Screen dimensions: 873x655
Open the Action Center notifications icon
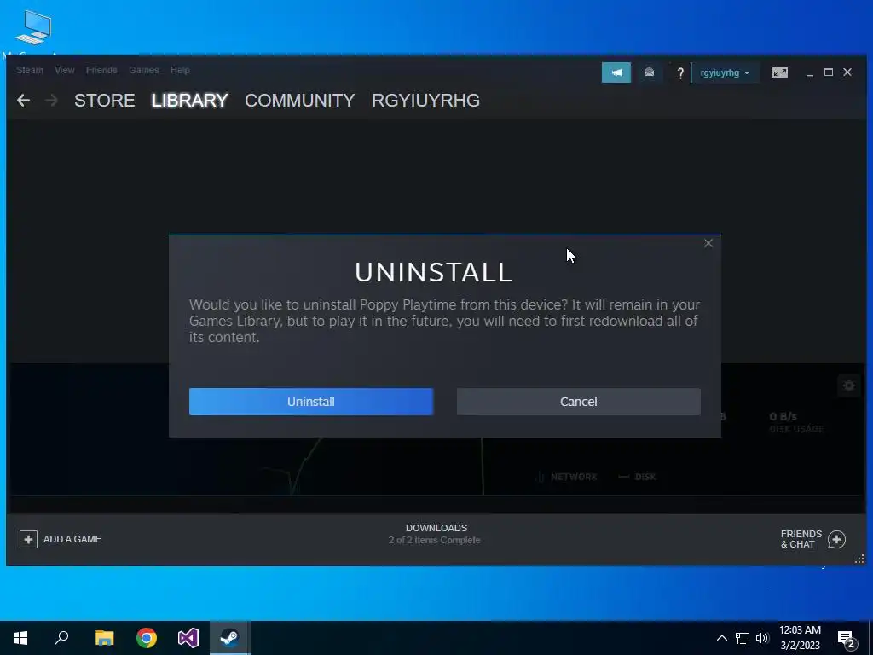tap(847, 639)
